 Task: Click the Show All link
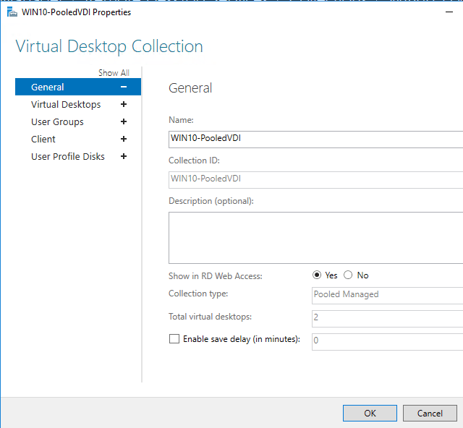coord(114,73)
